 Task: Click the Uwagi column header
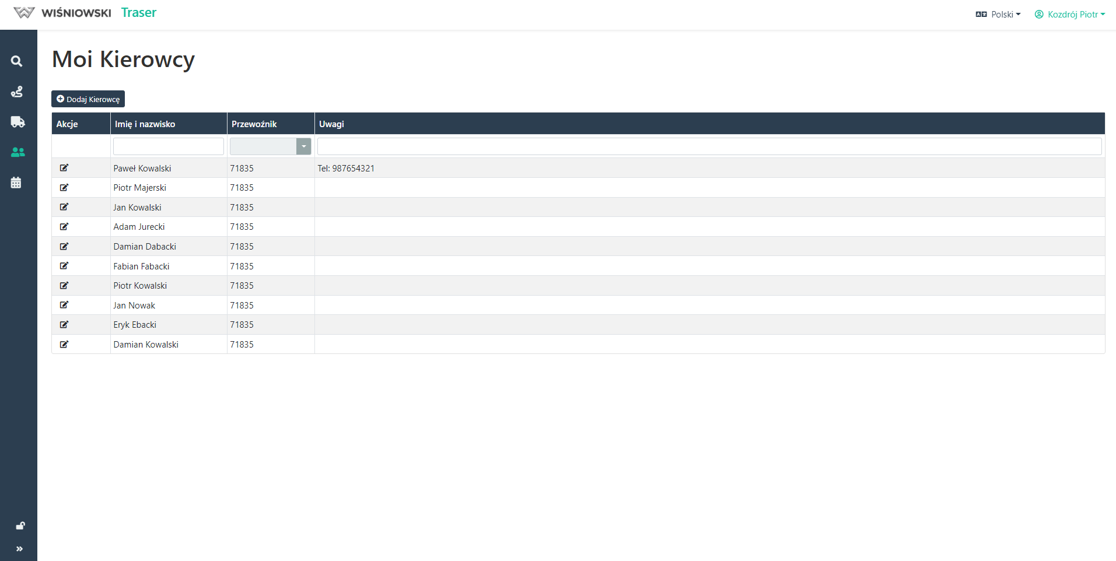(x=331, y=124)
